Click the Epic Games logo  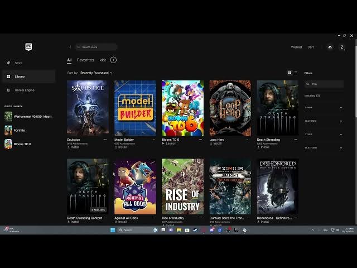point(28,47)
